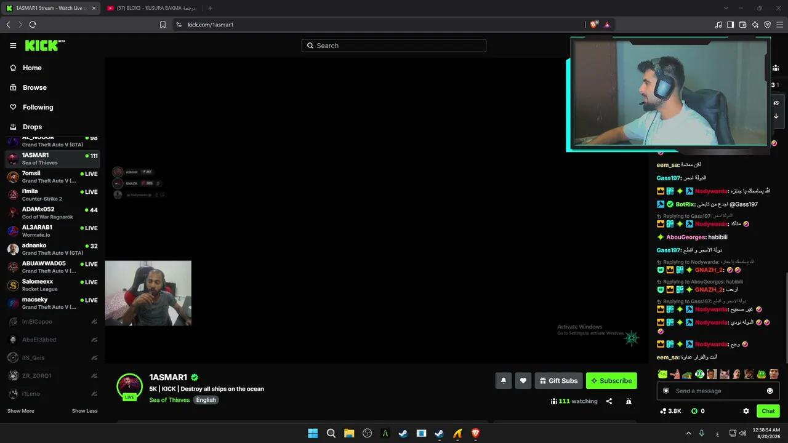Click the address bar URL

(x=211, y=25)
